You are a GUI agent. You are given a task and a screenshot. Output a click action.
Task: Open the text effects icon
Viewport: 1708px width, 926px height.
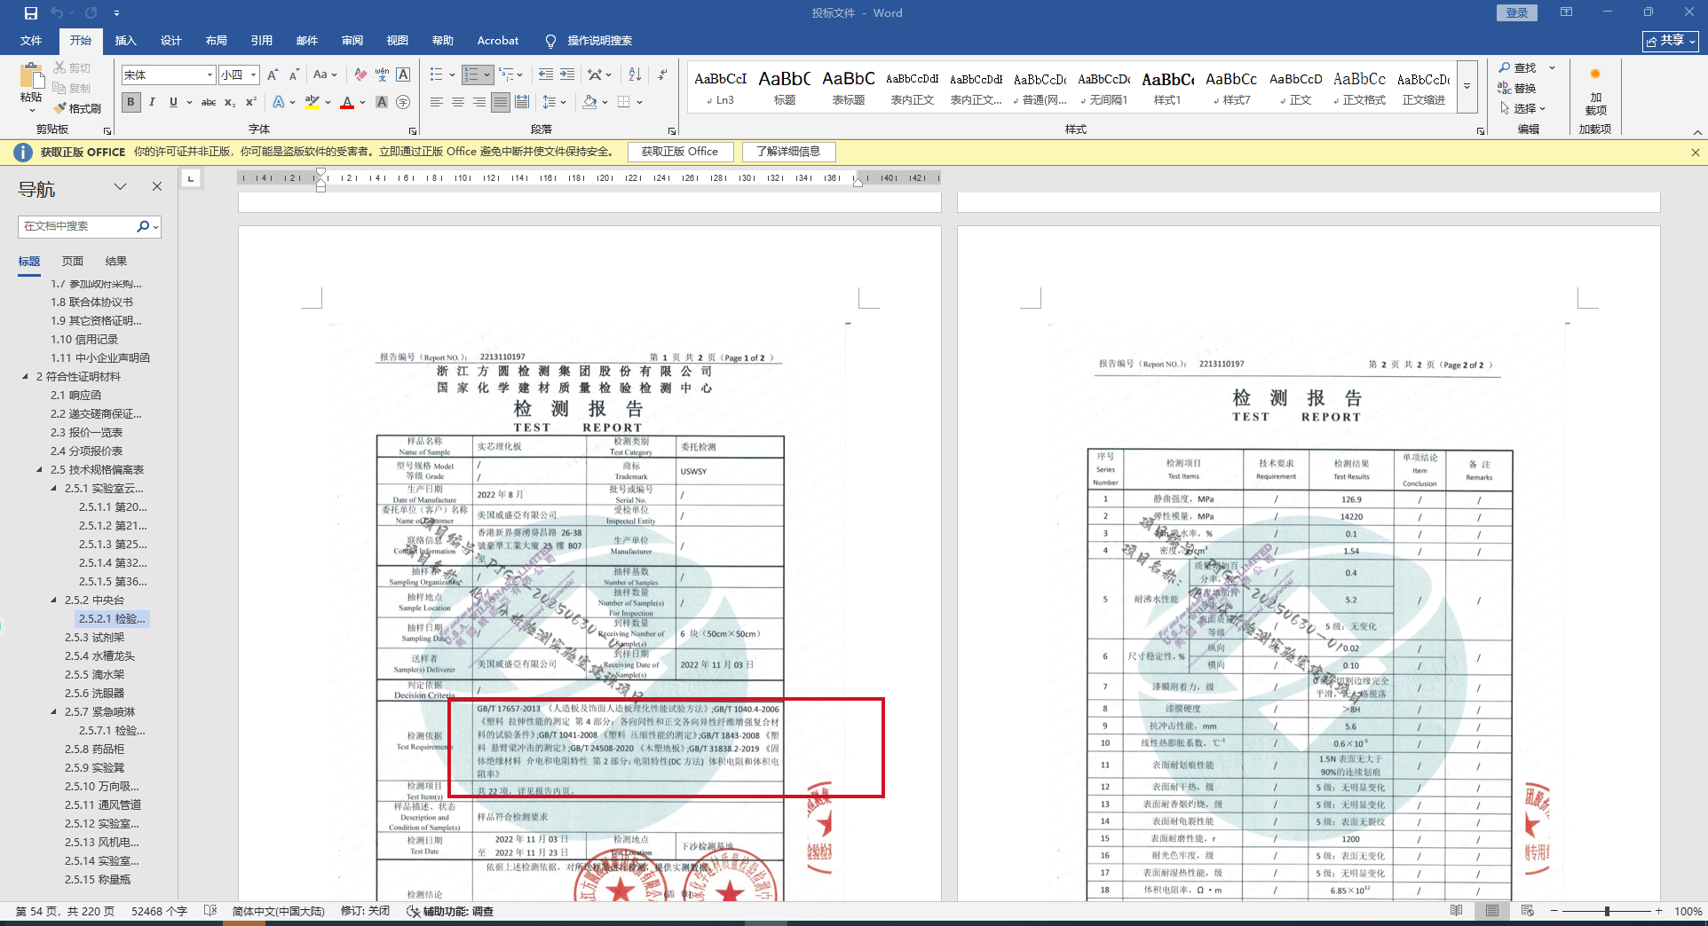tap(279, 102)
